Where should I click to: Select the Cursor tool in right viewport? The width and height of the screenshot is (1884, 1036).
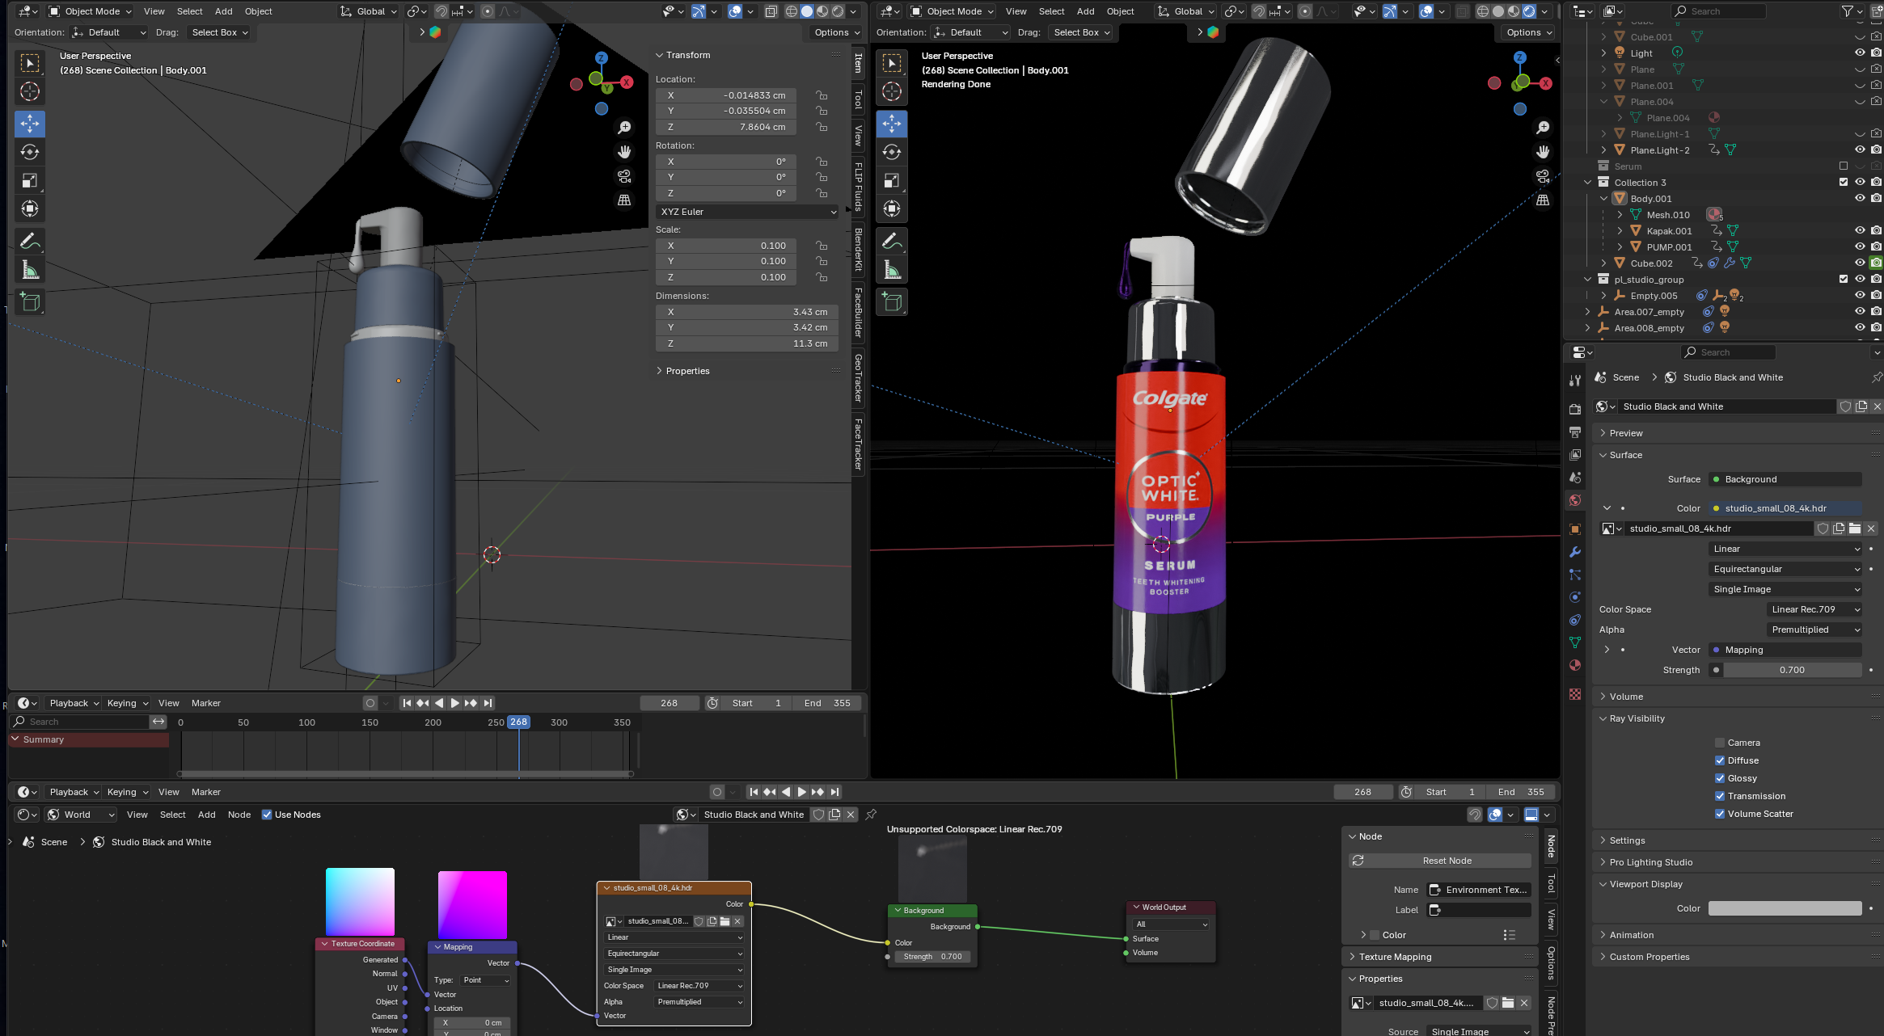(892, 91)
